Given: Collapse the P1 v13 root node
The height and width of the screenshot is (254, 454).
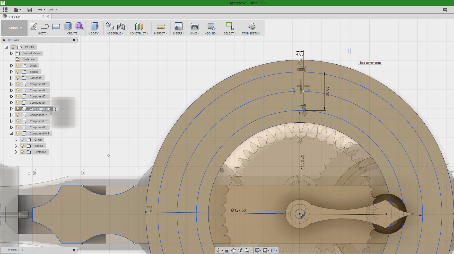Looking at the screenshot, I should [7, 47].
